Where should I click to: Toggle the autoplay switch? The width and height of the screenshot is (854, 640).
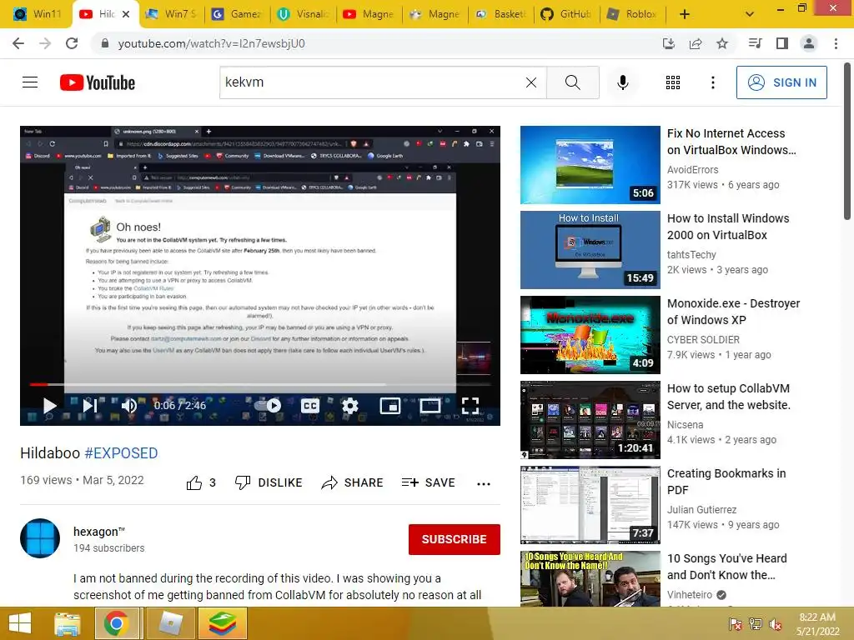pos(268,406)
